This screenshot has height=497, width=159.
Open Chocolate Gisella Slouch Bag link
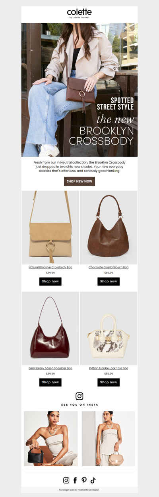tap(109, 267)
